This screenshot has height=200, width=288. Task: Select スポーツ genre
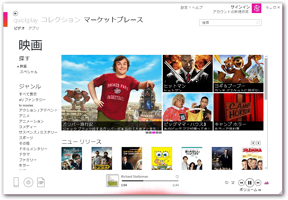tap(26, 138)
